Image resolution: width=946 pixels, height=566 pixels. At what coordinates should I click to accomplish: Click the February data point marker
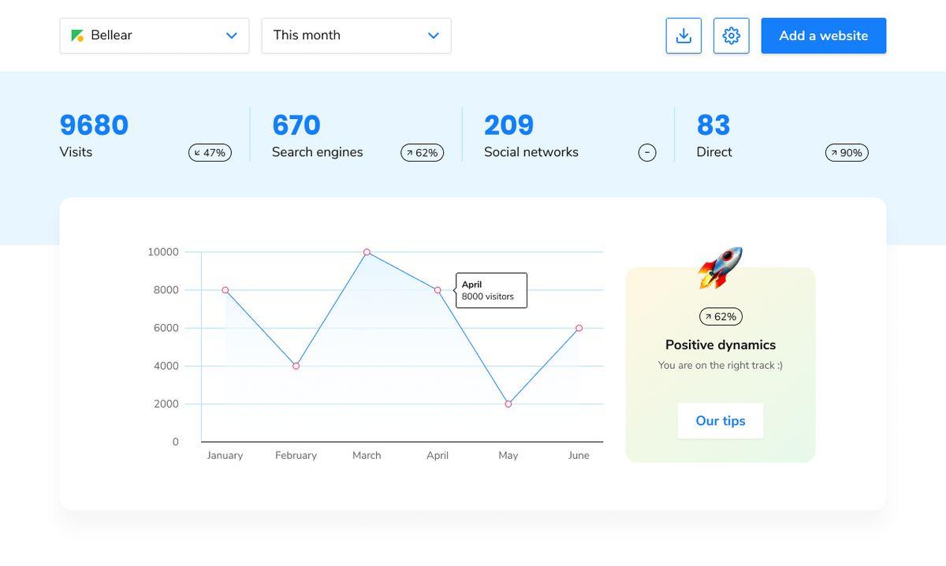[296, 366]
